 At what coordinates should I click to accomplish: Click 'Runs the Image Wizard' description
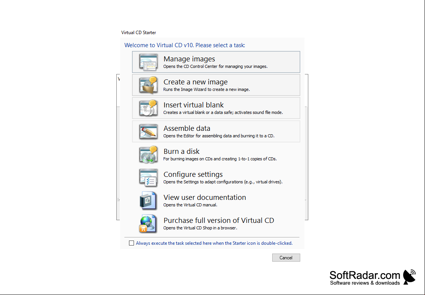point(206,89)
